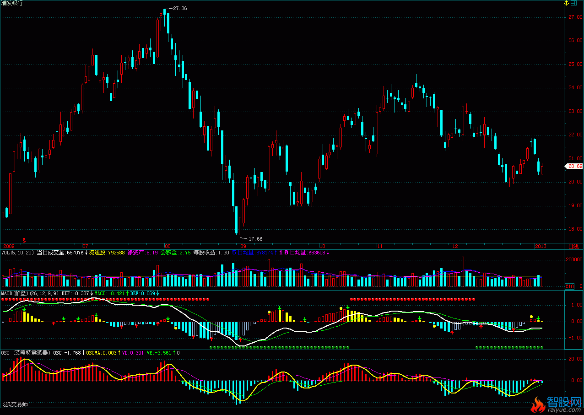Click the VOL(5,10,20) indicator label
Image resolution: width=584 pixels, height=415 pixels.
click(17, 252)
